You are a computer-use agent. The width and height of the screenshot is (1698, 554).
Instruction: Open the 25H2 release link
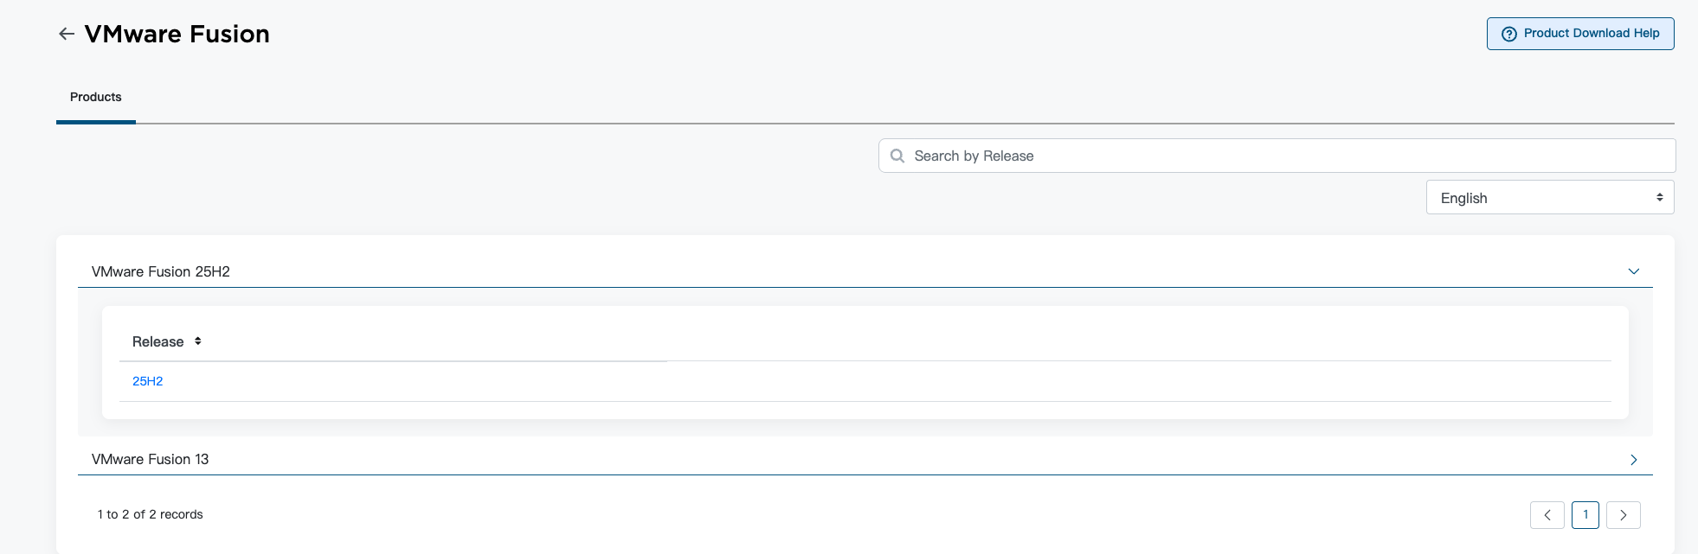147,381
